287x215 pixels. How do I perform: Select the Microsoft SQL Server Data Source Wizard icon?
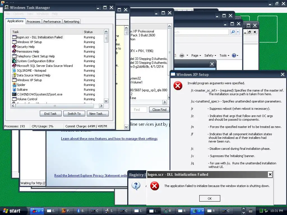[14, 66]
